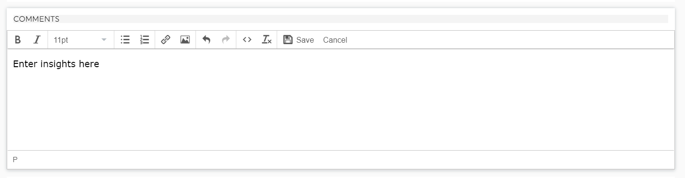685x178 pixels.
Task: Click the gray bar beside COMMENTS header
Action: point(364,19)
